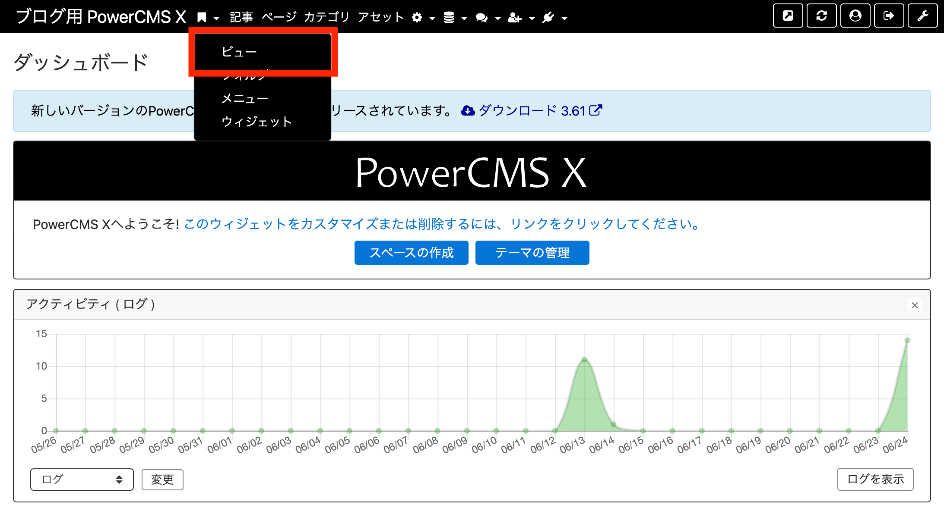This screenshot has width=944, height=508.
Task: Open the カテゴリ navigation item
Action: 327,17
